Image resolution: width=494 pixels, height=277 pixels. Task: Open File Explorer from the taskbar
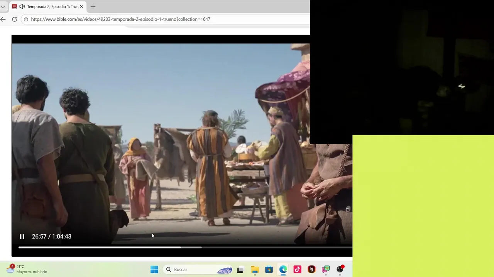click(x=255, y=269)
